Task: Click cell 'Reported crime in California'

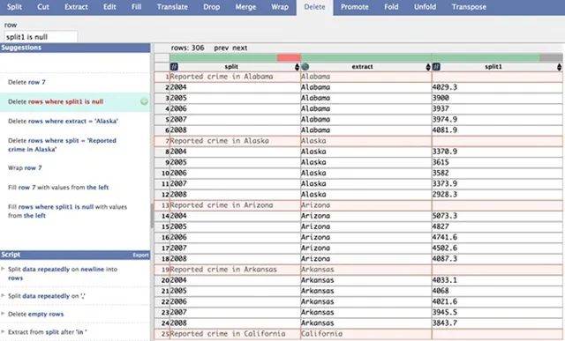Action: [235, 334]
